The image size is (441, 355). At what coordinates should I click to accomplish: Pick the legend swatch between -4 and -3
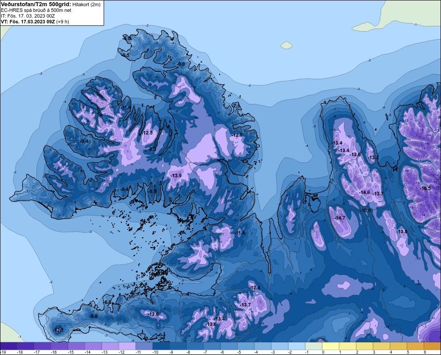[263, 346]
